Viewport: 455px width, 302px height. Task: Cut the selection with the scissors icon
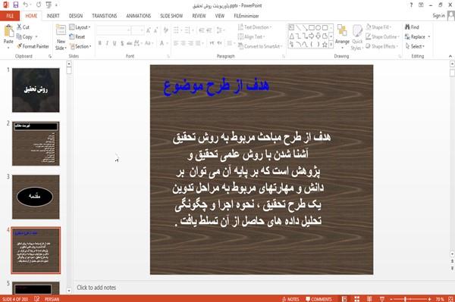click(19, 27)
